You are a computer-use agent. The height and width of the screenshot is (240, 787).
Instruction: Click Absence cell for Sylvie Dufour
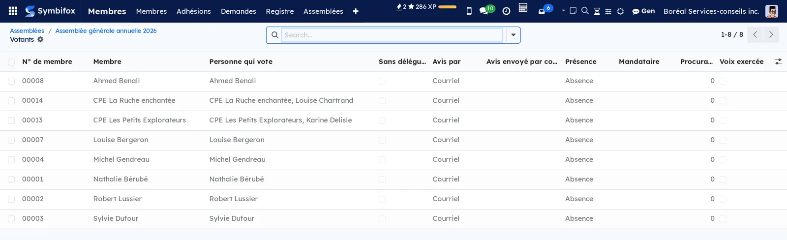pos(579,218)
